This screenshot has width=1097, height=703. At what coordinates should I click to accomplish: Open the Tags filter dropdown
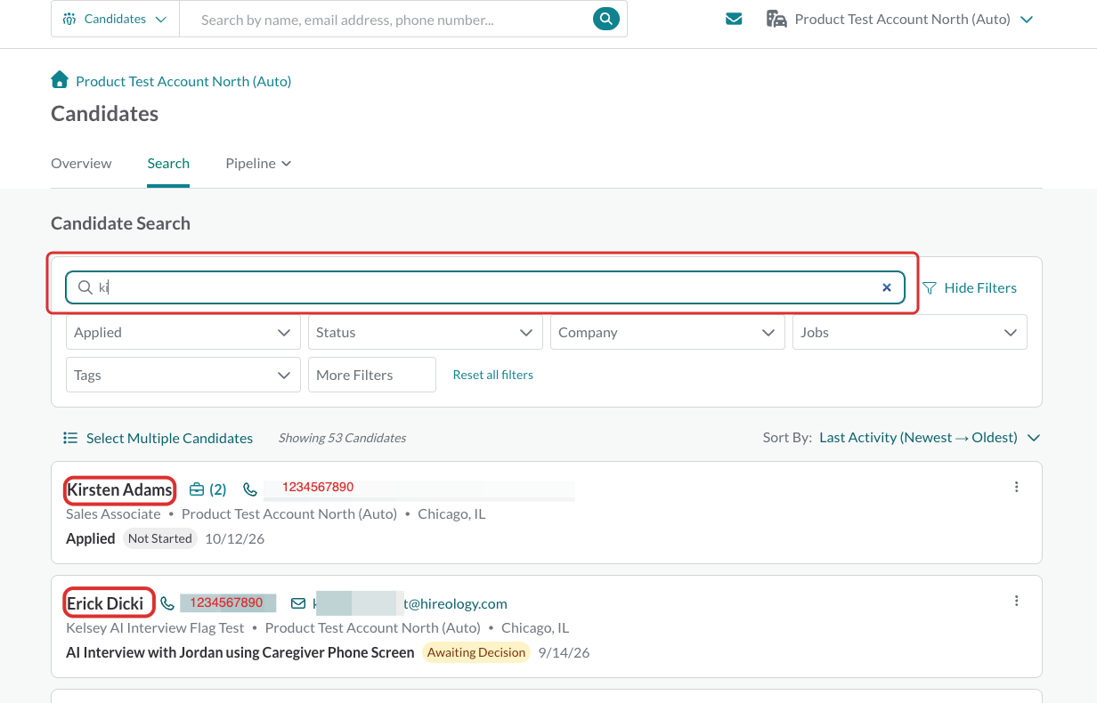[183, 375]
